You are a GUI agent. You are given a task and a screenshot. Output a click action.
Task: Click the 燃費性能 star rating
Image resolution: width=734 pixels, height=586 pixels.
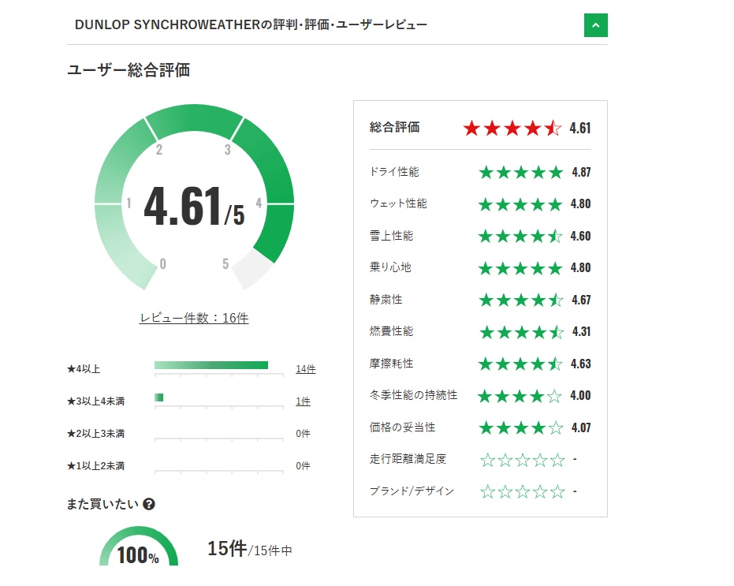pos(521,332)
